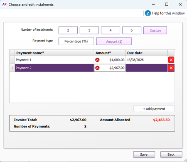
Task: Click error icon in Payment 2 amount
Action: click(97, 68)
